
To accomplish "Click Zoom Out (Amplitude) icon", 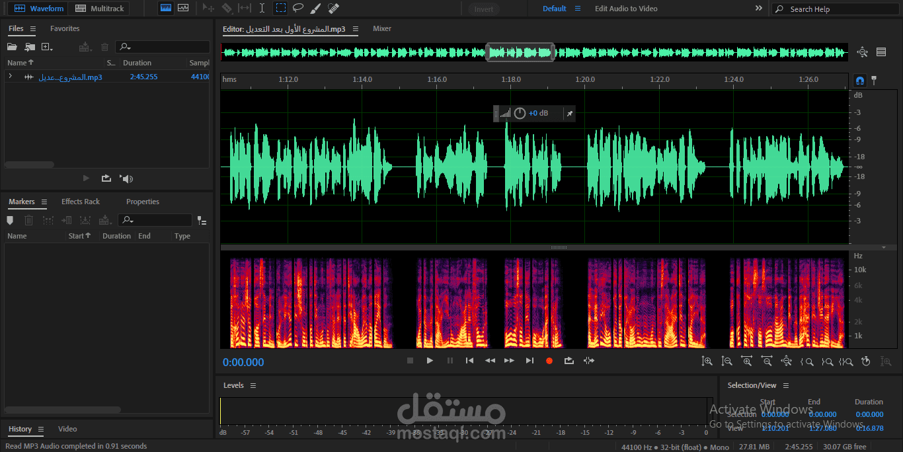I will (x=727, y=361).
